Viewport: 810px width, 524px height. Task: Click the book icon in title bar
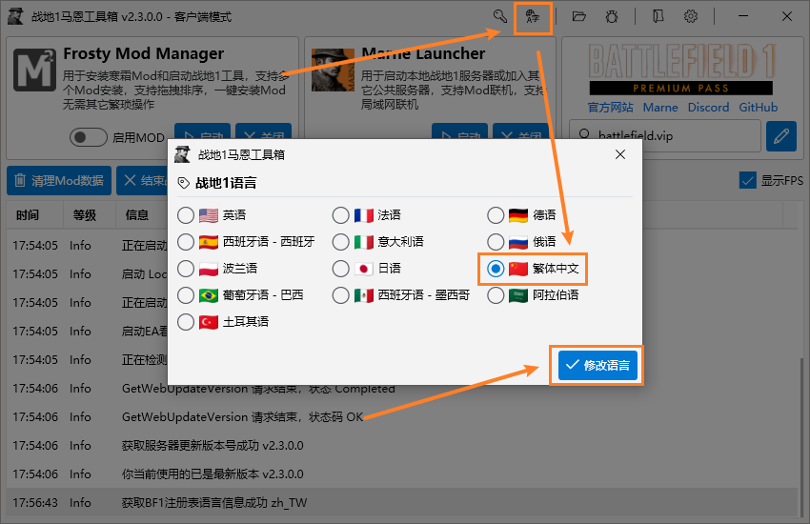(658, 16)
